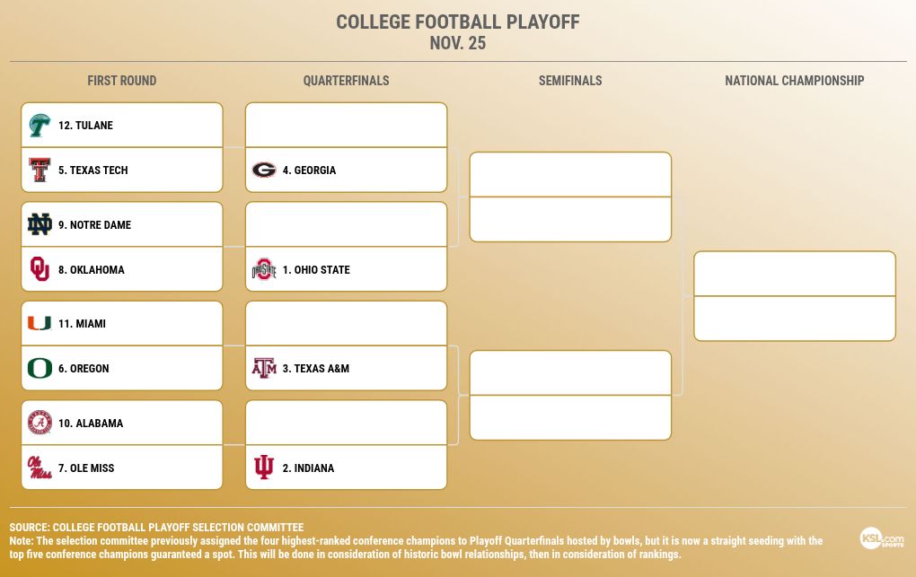Click the First Round column heading
Screen dimensions: 916x577
[121, 81]
